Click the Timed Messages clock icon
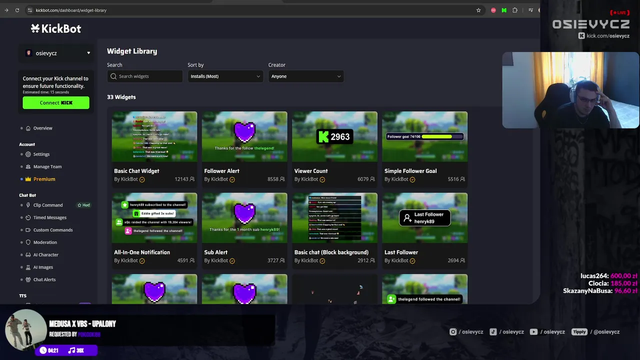The width and height of the screenshot is (640, 360). [x=28, y=217]
